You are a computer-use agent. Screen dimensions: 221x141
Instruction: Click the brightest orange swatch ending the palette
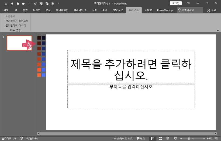[39, 75]
